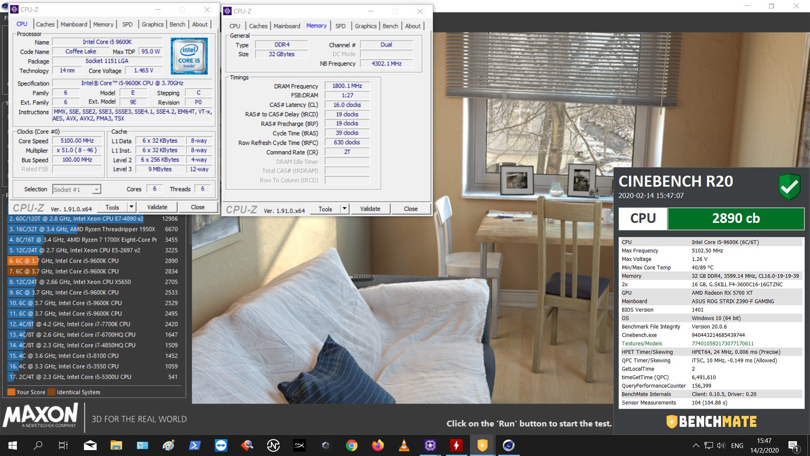The image size is (810, 456).
Task: Click Your Score orange legend swatch
Action: [11, 392]
